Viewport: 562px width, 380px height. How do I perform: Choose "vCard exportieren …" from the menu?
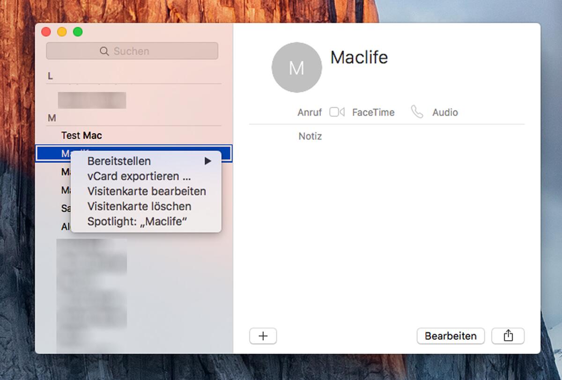(x=139, y=176)
